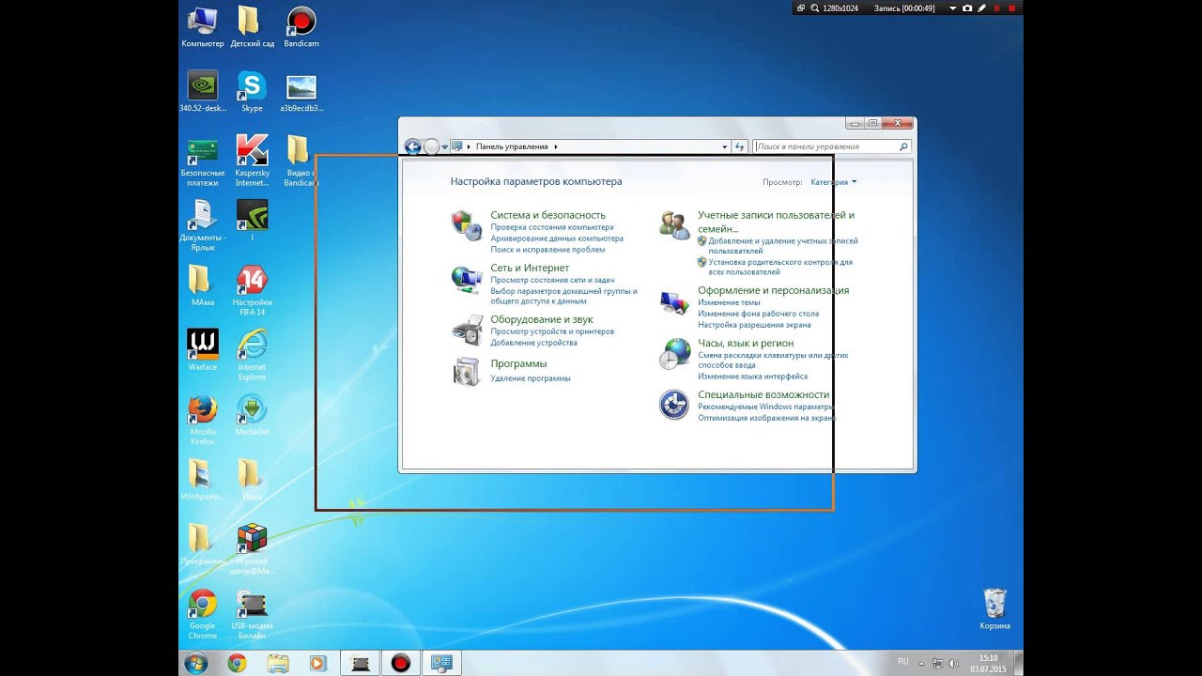Open the USB-модем Билайн desktop shortcut

click(252, 614)
